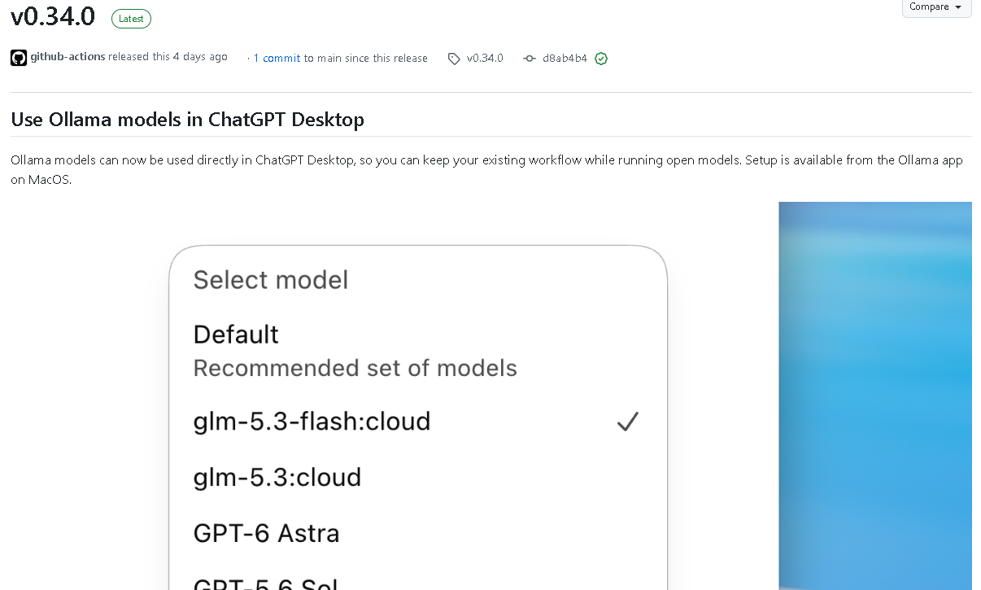Image resolution: width=981 pixels, height=590 pixels.
Task: Open commit hash d8ab4b4
Action: (x=565, y=59)
